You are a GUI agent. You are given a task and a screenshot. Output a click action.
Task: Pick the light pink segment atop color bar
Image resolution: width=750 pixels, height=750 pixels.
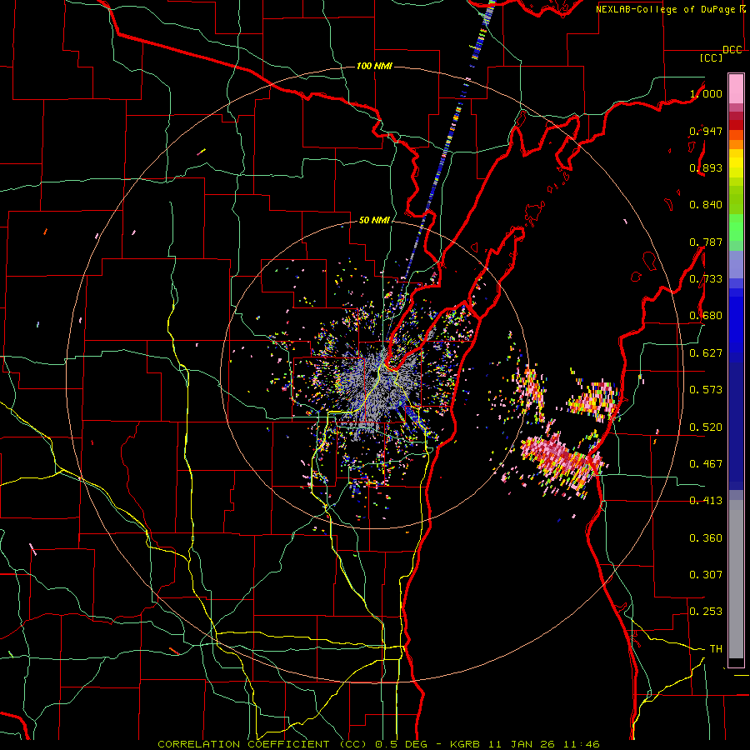pyautogui.click(x=736, y=88)
